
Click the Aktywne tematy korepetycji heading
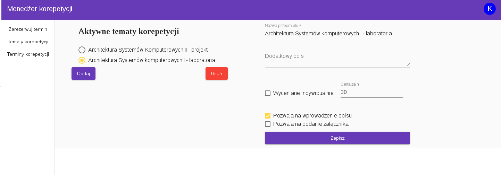pyautogui.click(x=129, y=32)
